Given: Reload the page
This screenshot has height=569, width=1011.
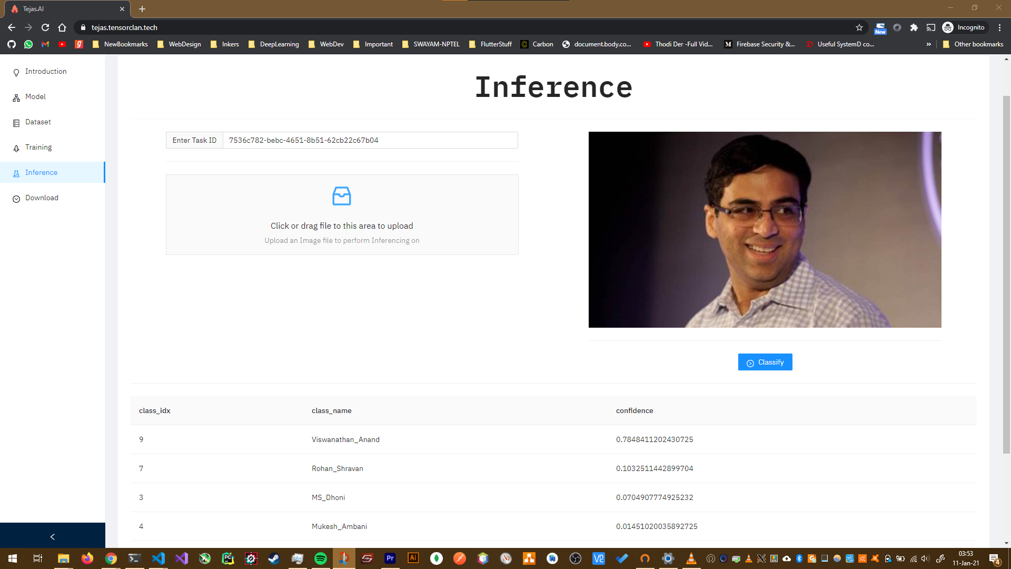Looking at the screenshot, I should click(x=45, y=27).
